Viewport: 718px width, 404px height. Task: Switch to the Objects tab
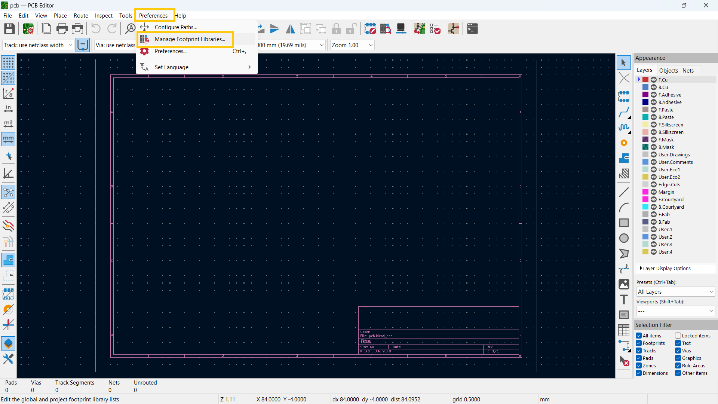coord(668,70)
